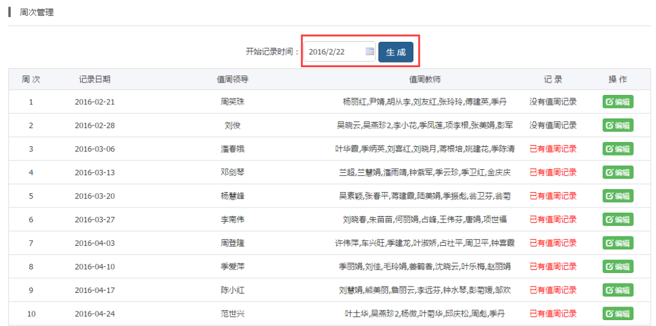This screenshot has height=326, width=656.
Task: Click the 周次 column header
Action: coord(31,80)
